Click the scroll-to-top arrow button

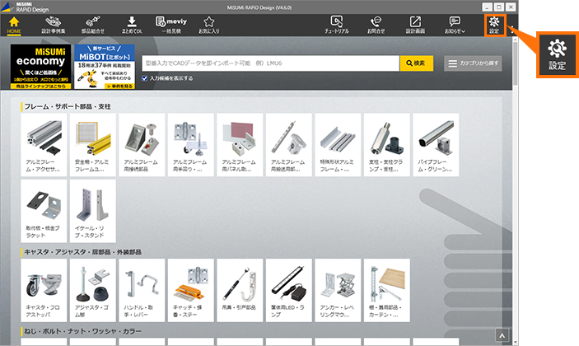(x=499, y=334)
